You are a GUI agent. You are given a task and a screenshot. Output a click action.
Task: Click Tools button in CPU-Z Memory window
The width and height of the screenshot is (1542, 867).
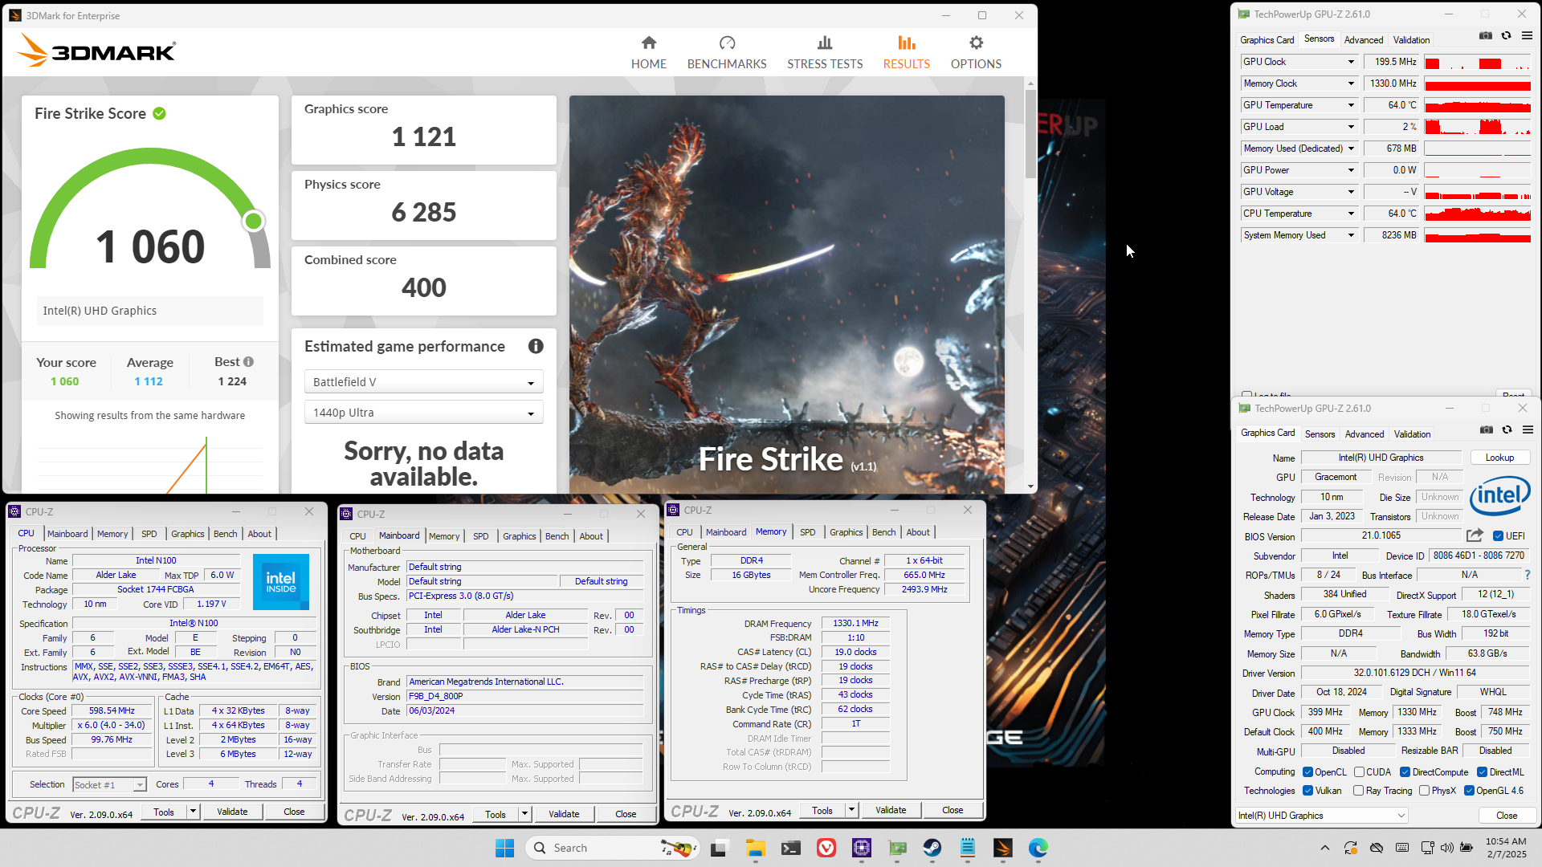[822, 810]
